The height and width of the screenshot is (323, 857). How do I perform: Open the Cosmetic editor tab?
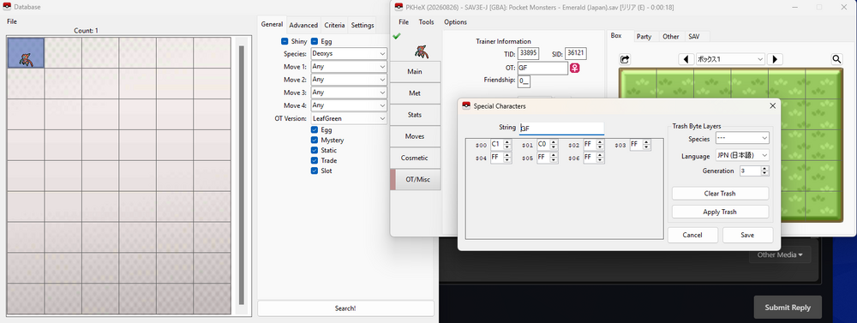415,158
